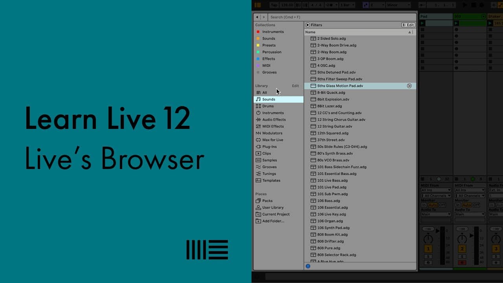Select the MIDI Effects category
The width and height of the screenshot is (503, 283).
pyautogui.click(x=278, y=126)
